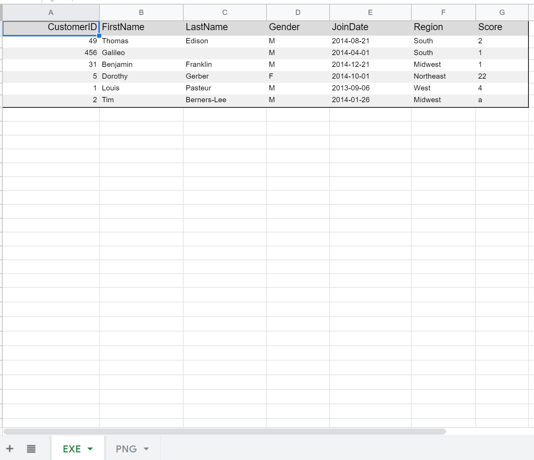
Task: Select the CustomerID header cell
Action: click(x=51, y=27)
